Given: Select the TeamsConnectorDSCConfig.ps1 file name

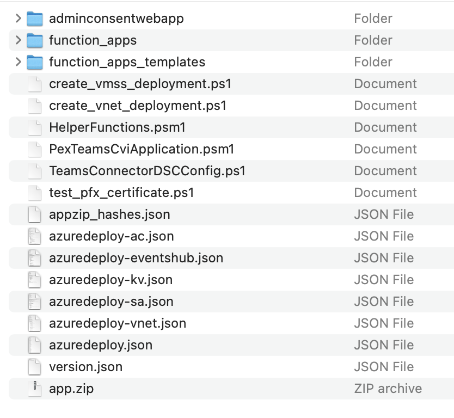Looking at the screenshot, I should click(x=147, y=171).
